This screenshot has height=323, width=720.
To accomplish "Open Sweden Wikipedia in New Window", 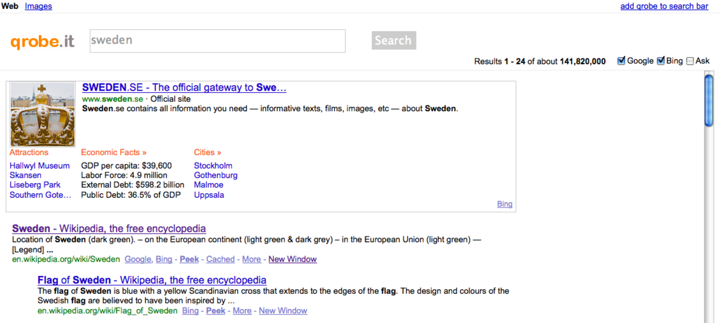I will click(292, 259).
